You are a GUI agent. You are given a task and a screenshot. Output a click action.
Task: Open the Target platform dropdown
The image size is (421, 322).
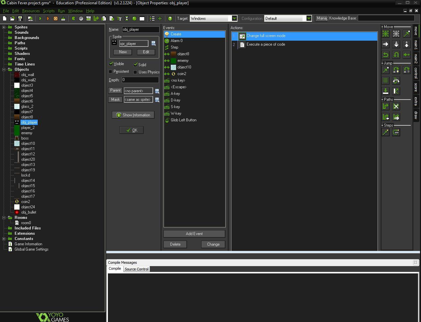[234, 19]
